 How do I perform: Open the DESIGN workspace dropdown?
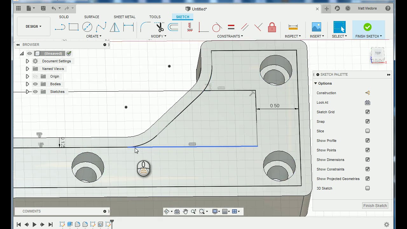(33, 26)
